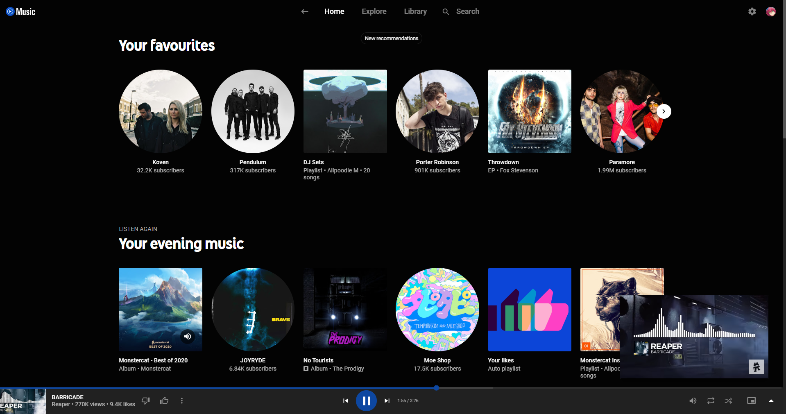
Task: Open the Your likes playlist cover
Action: coord(530,310)
